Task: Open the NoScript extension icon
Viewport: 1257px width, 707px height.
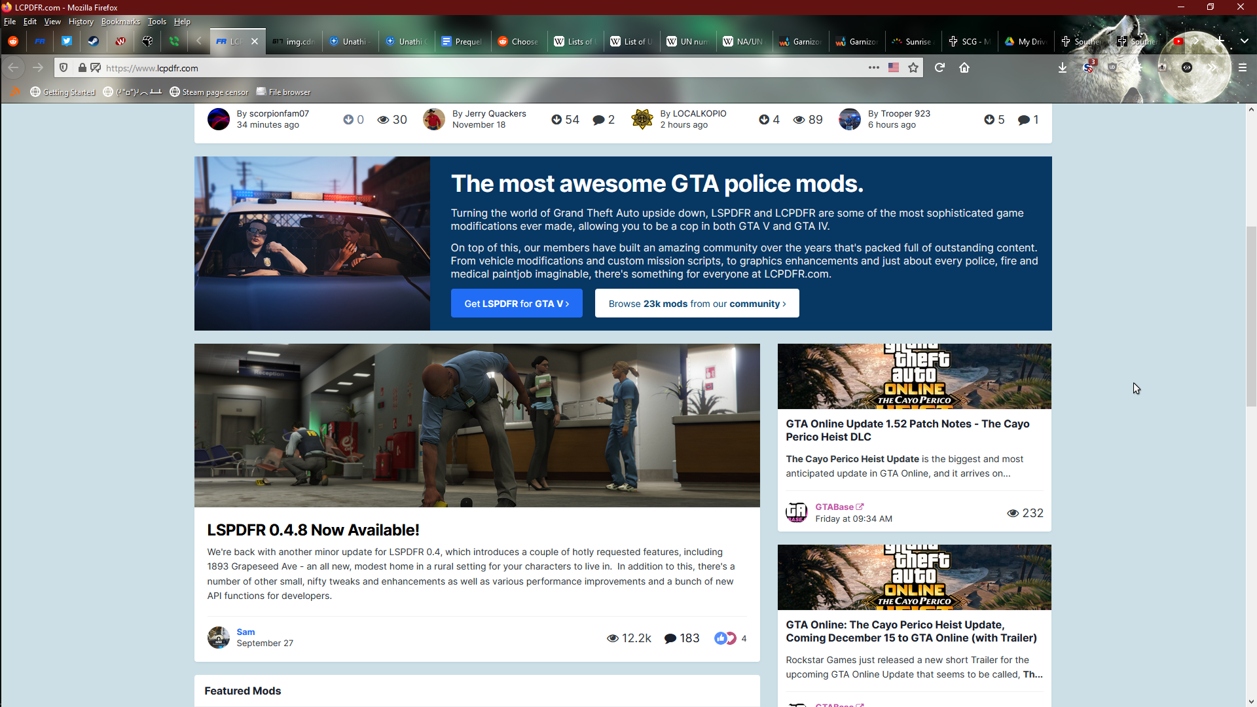Action: click(x=1088, y=67)
